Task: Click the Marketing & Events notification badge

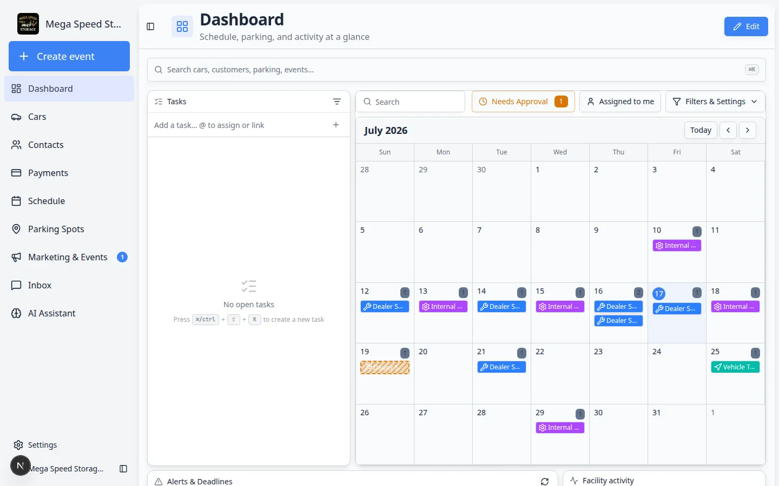Action: point(122,257)
